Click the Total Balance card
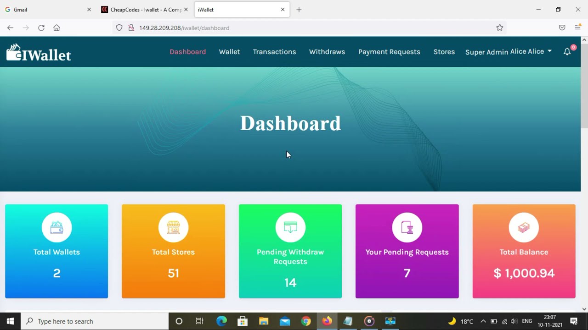The height and width of the screenshot is (330, 588). point(524,251)
